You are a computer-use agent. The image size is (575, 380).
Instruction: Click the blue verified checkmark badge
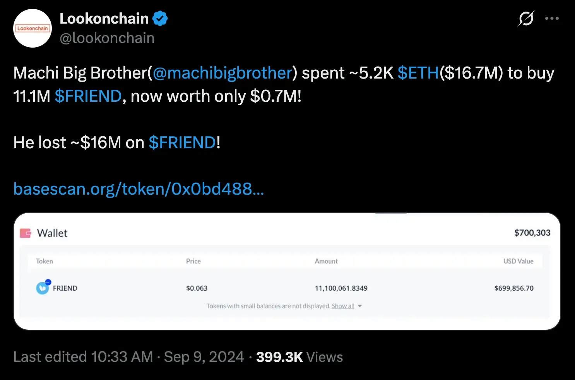click(x=159, y=18)
